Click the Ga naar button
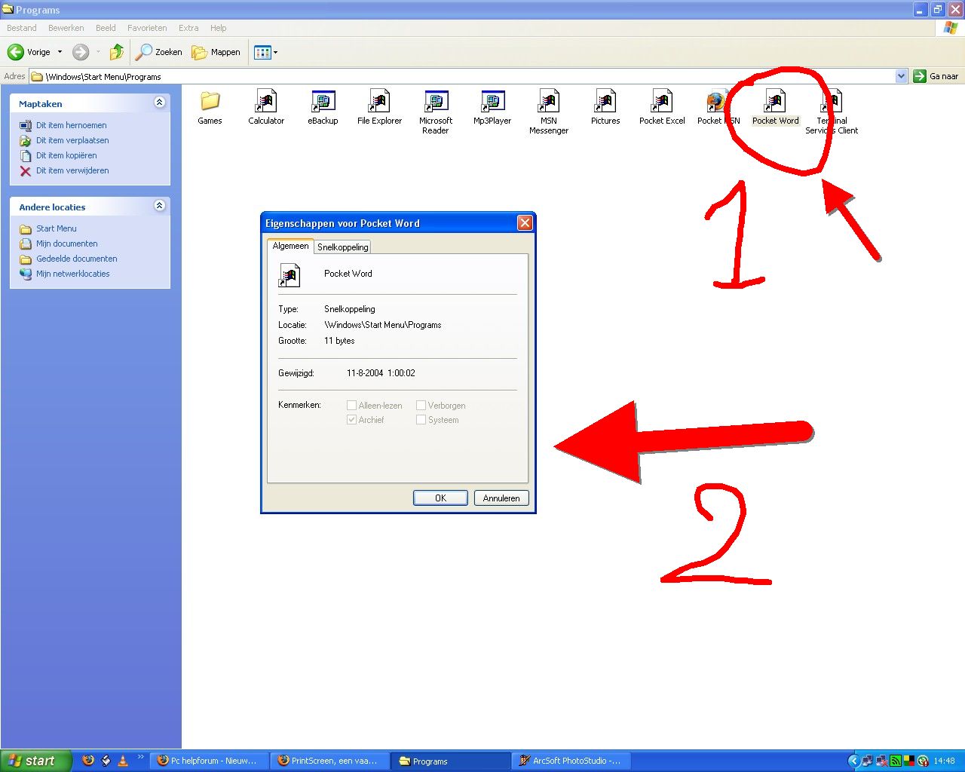Viewport: 965px width, 772px height. pos(936,76)
